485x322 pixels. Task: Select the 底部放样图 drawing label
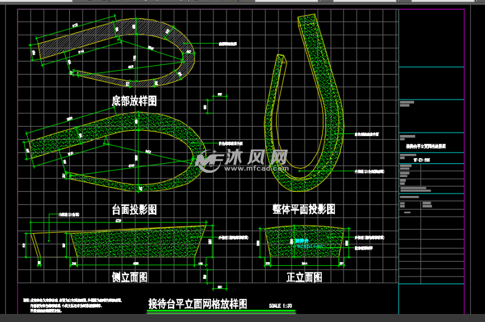(x=134, y=101)
